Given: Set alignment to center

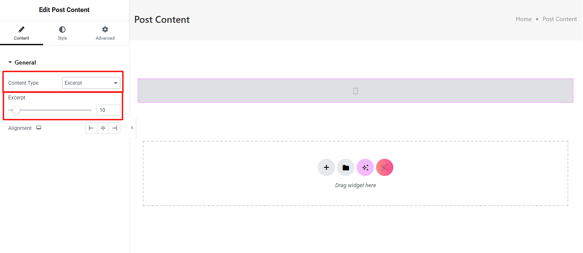Looking at the screenshot, I should (103, 128).
